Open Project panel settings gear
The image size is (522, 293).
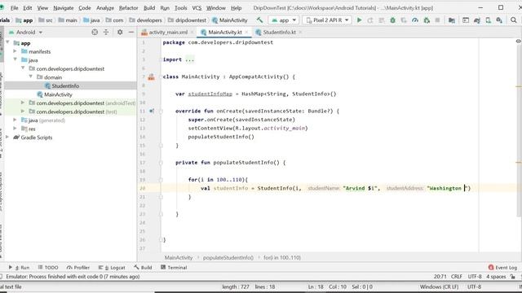(120, 32)
